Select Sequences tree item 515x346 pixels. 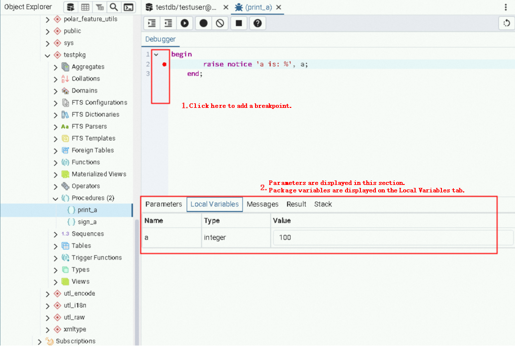pyautogui.click(x=87, y=234)
